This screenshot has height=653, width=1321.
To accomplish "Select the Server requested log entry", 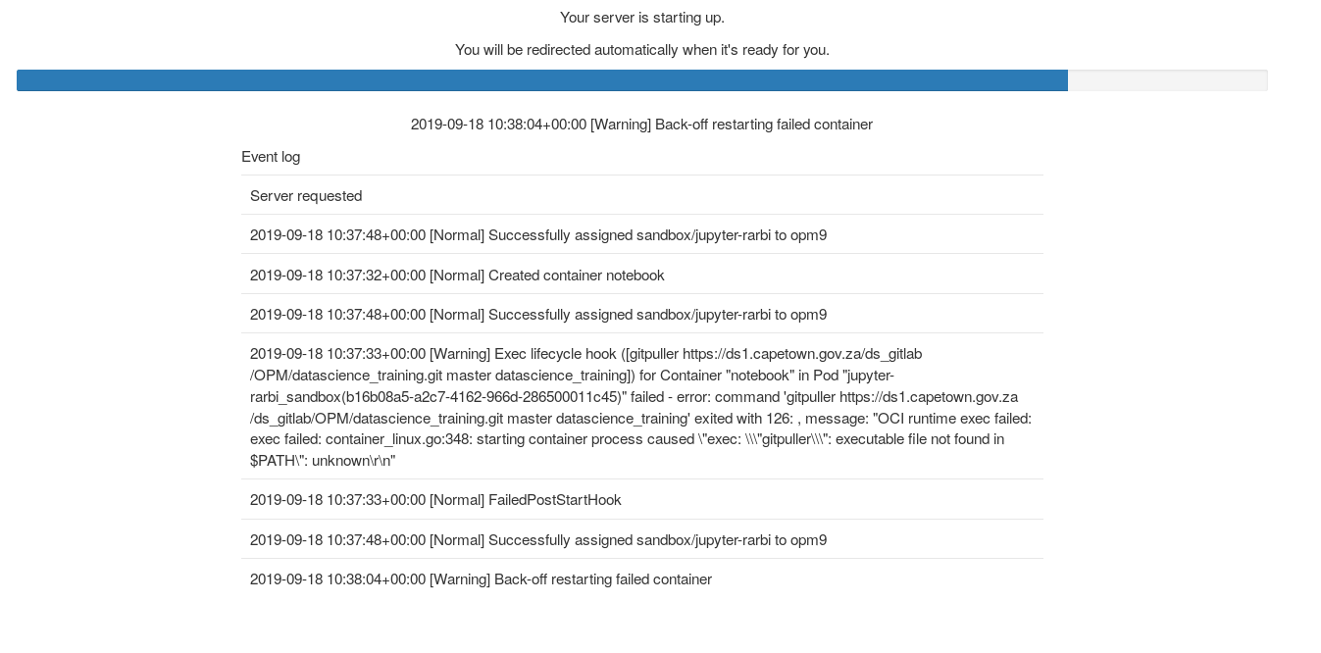I will 307,195.
